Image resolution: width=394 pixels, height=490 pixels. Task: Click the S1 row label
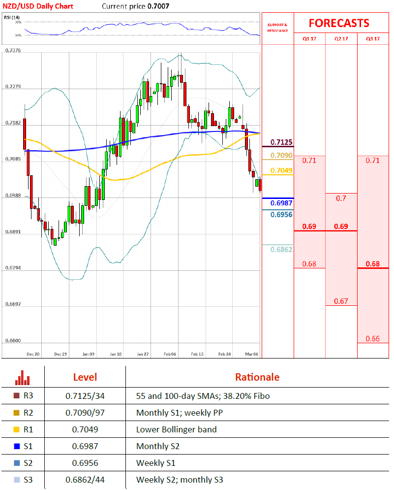tap(28, 446)
